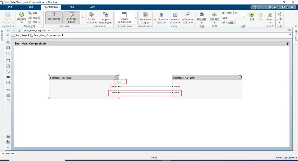Toggle the Fast Restart (快速重启) option

(229, 23)
